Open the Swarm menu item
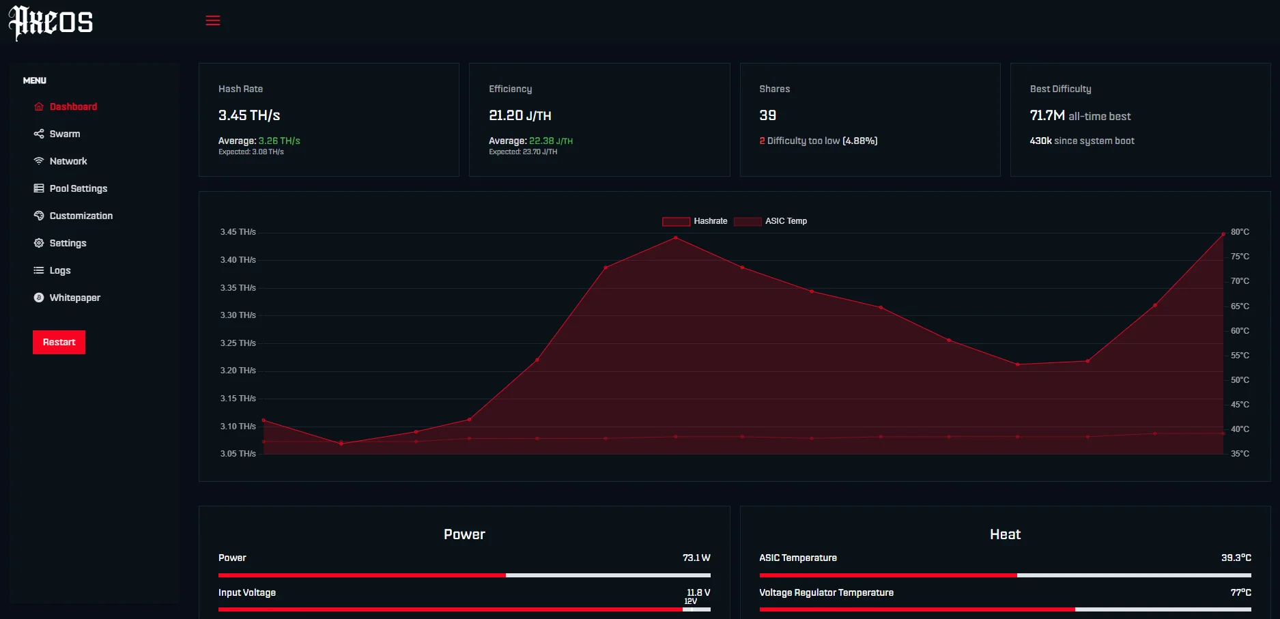Viewport: 1280px width, 619px height. (65, 134)
